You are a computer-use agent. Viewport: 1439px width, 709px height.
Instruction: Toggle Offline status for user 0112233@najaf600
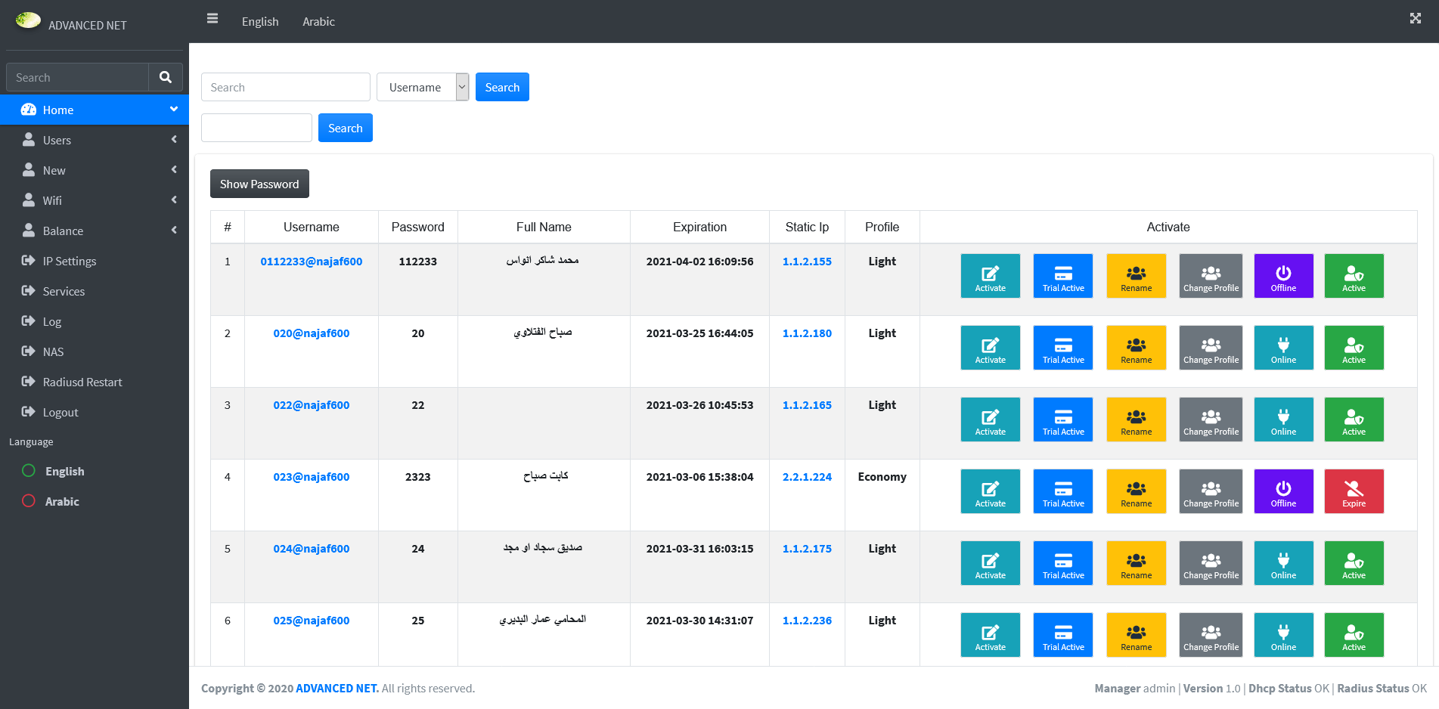pyautogui.click(x=1283, y=276)
